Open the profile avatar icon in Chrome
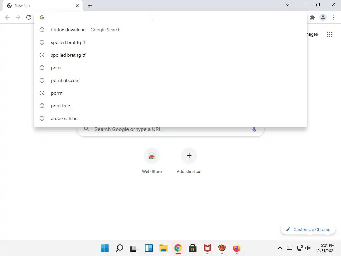Viewport: 341px width, 256px height. pos(323,17)
